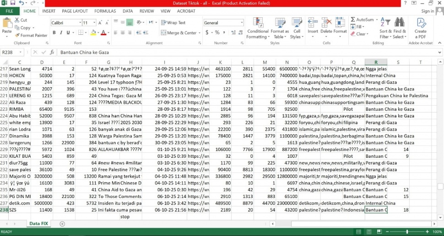
Task: Click the Save icon in quick access toolbar
Action: 12,3
